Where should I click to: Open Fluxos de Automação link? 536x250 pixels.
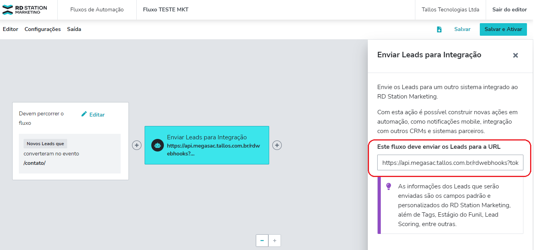coord(97,10)
